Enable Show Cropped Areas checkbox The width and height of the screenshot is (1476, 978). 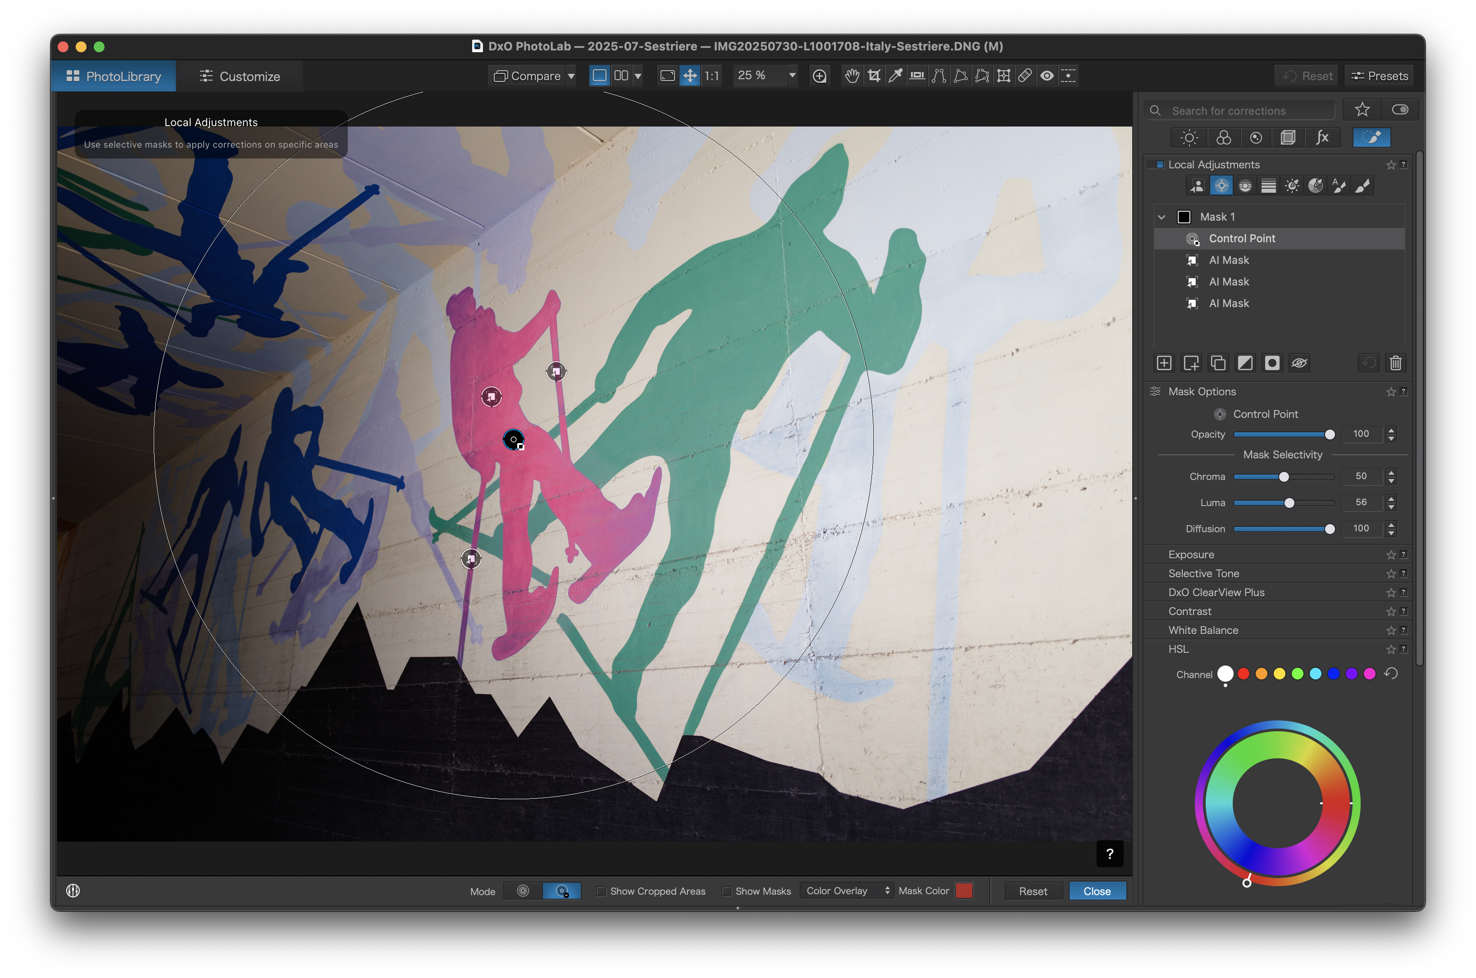[601, 891]
